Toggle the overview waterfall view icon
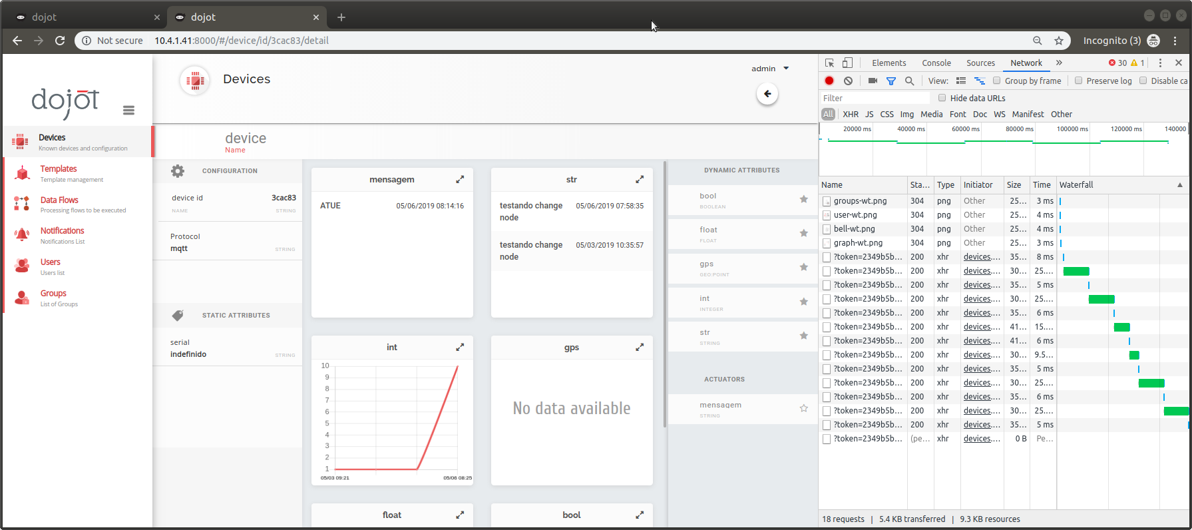Viewport: 1192px width, 530px height. 980,81
